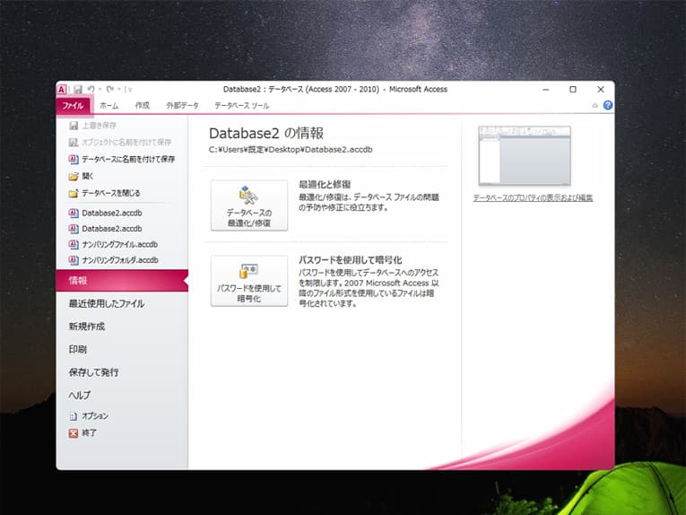Switch to the データベース ツール ribbon tab
Viewport: 686px width, 515px height.
pyautogui.click(x=241, y=106)
